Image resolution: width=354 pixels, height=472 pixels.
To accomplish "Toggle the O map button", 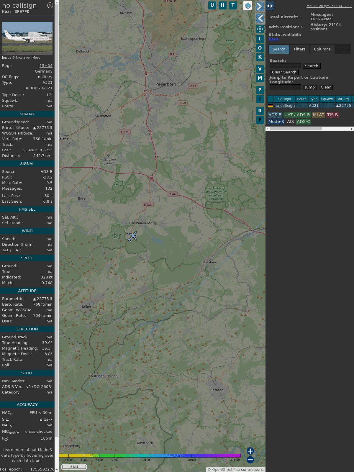I will click(x=260, y=48).
